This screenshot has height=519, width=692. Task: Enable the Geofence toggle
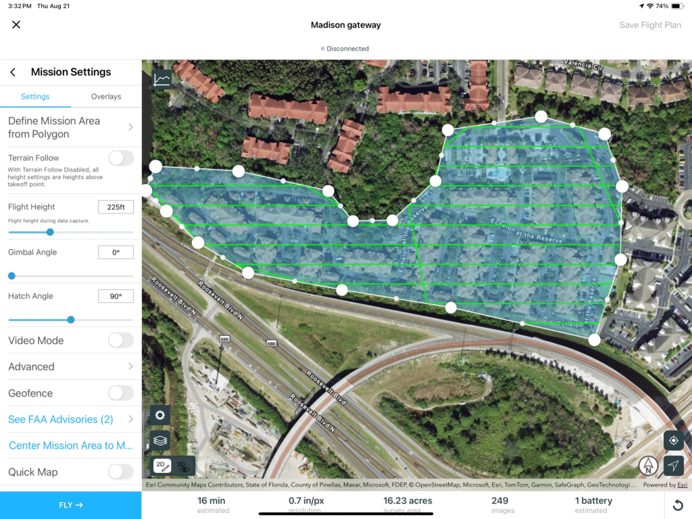pyautogui.click(x=121, y=393)
